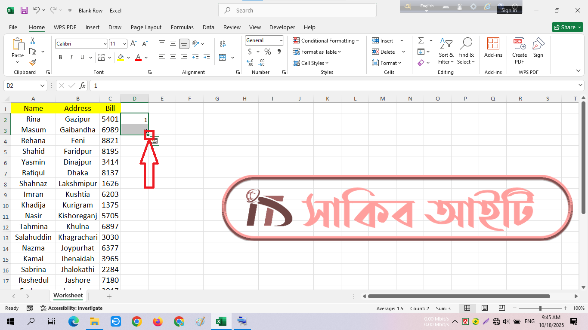Click the AutoSum sigma icon
Screen dimensions: 588x330
coord(421,40)
